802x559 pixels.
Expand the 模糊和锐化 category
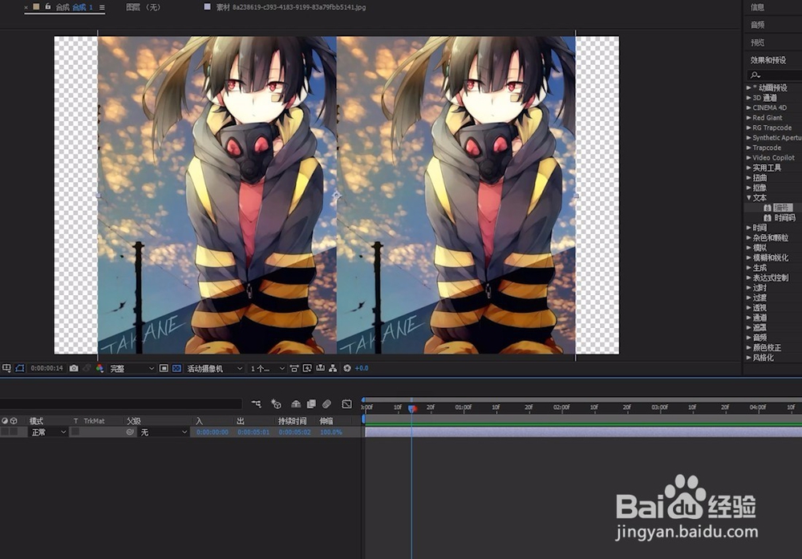749,257
